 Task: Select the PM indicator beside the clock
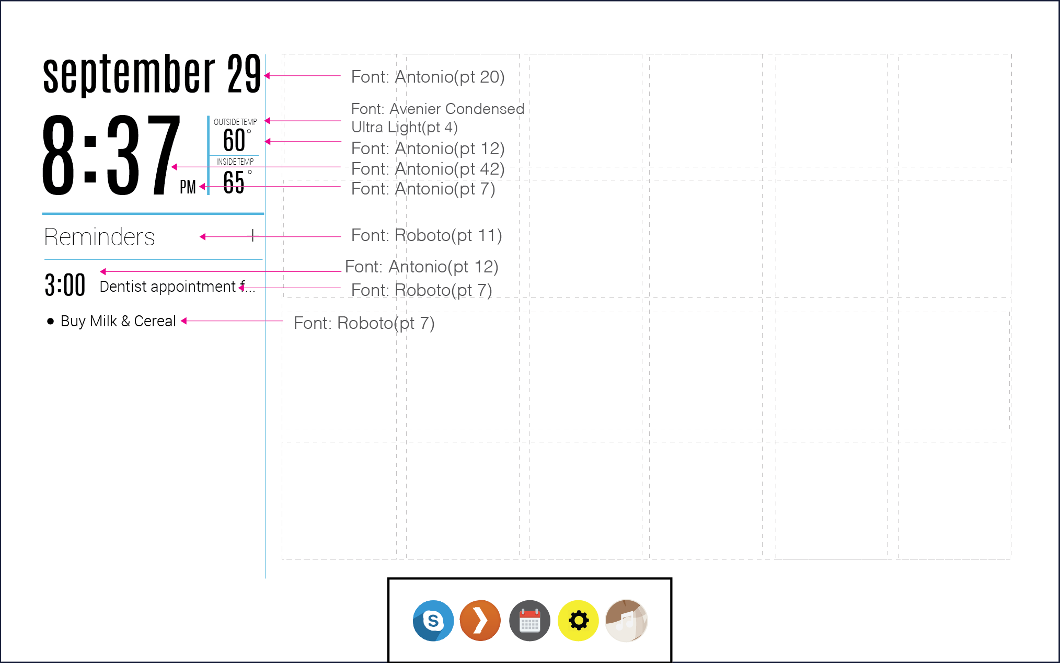tap(187, 187)
